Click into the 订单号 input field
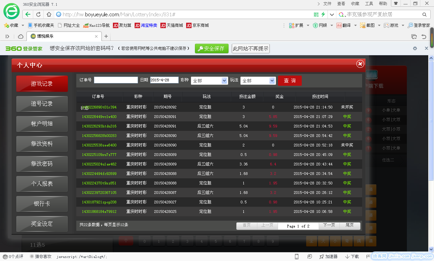The height and width of the screenshot is (261, 434). [116, 80]
